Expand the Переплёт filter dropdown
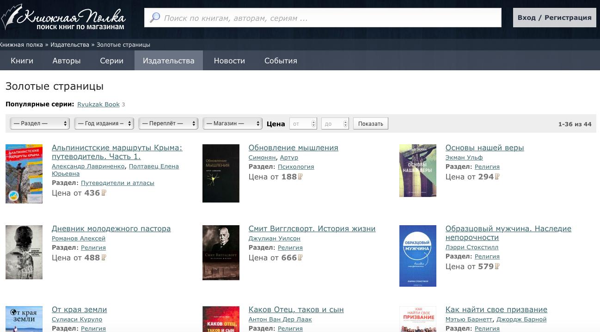The width and height of the screenshot is (600, 332). coord(168,123)
